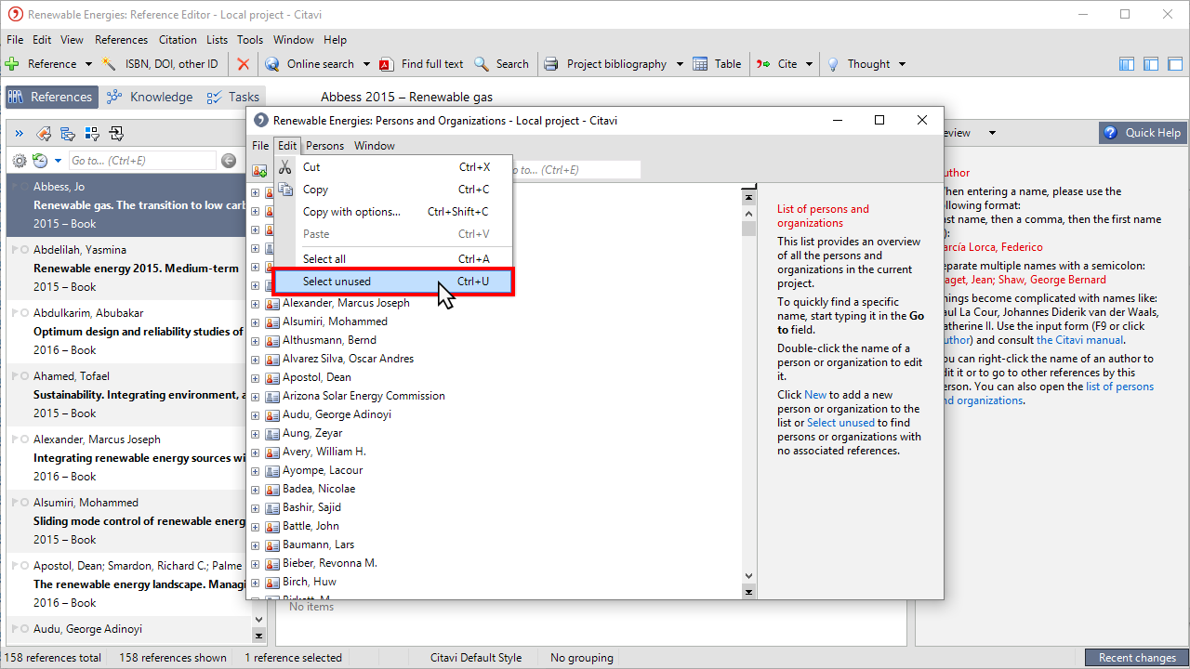This screenshot has height=669, width=1190.
Task: Open the Citavi manual link
Action: point(1079,340)
